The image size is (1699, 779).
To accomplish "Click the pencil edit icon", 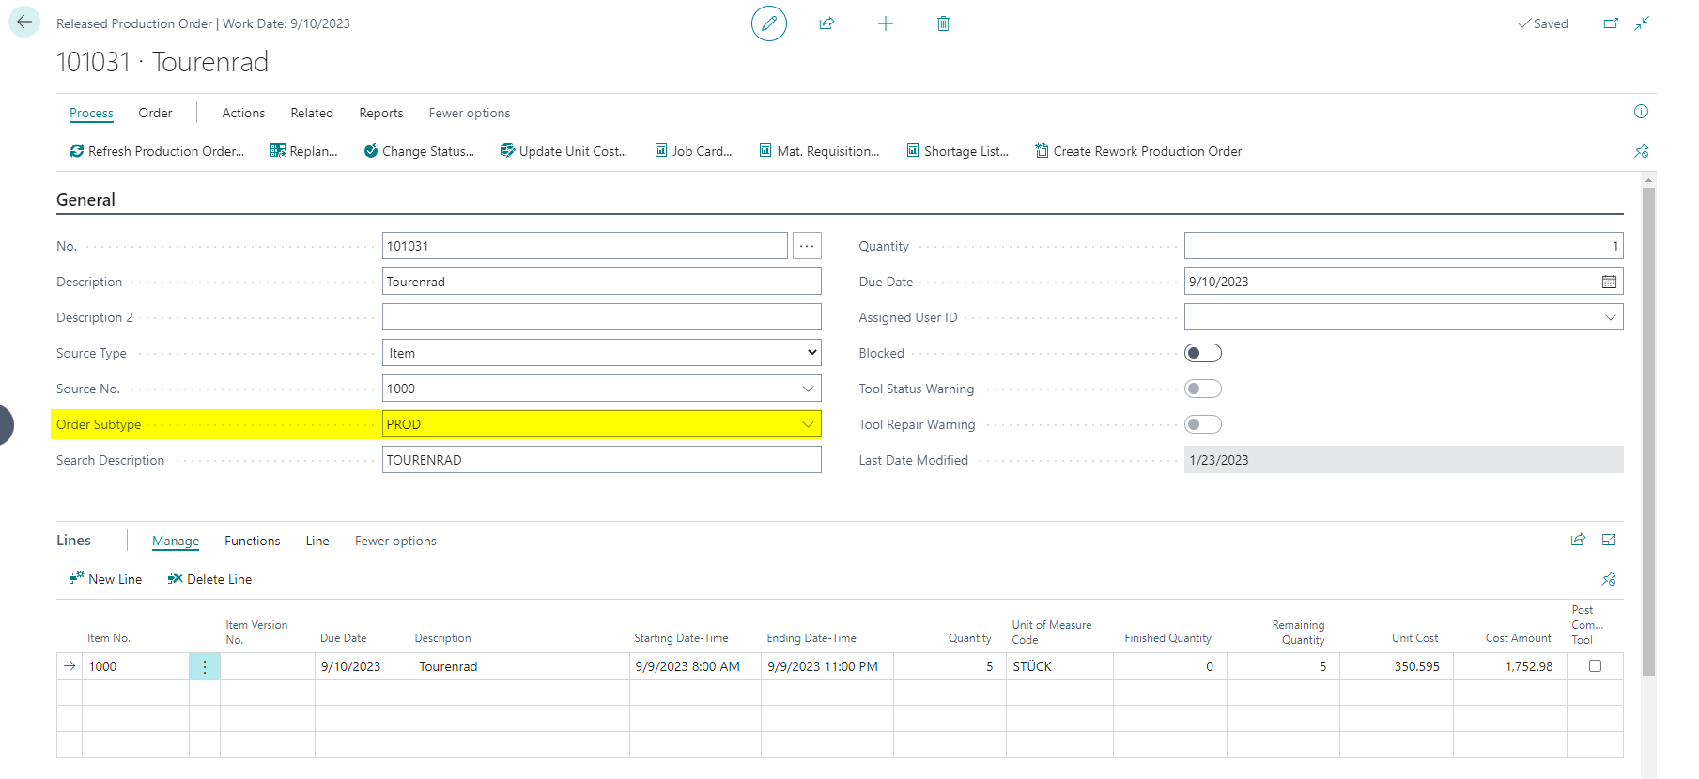I will point(768,23).
